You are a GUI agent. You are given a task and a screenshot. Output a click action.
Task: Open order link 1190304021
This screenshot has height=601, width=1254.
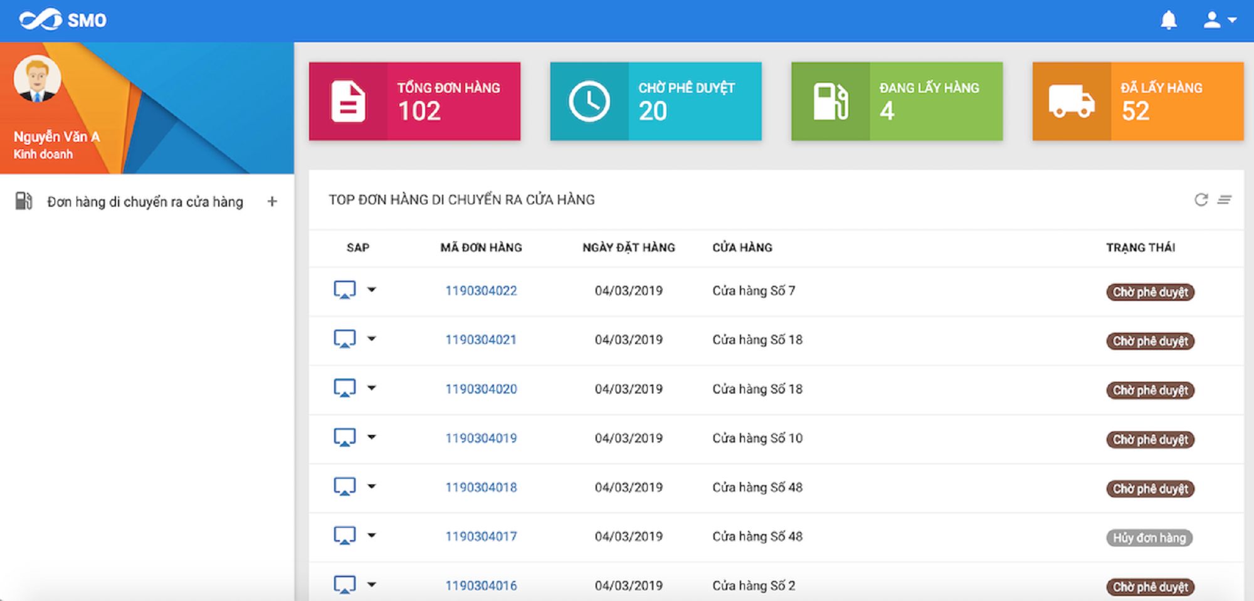(x=481, y=340)
